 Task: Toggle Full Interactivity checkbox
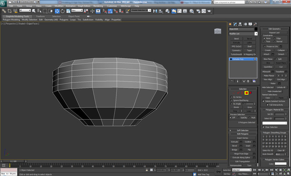point(267,105)
